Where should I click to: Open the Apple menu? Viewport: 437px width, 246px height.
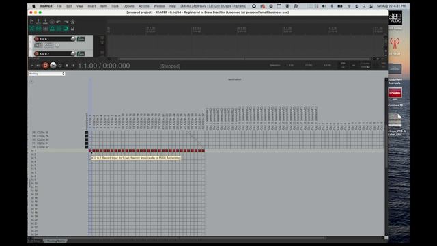click(x=33, y=6)
